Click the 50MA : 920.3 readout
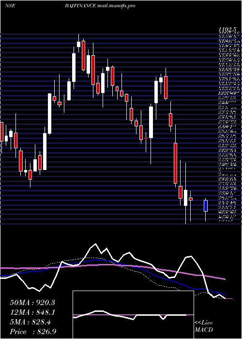242x339 pixels. (32, 303)
